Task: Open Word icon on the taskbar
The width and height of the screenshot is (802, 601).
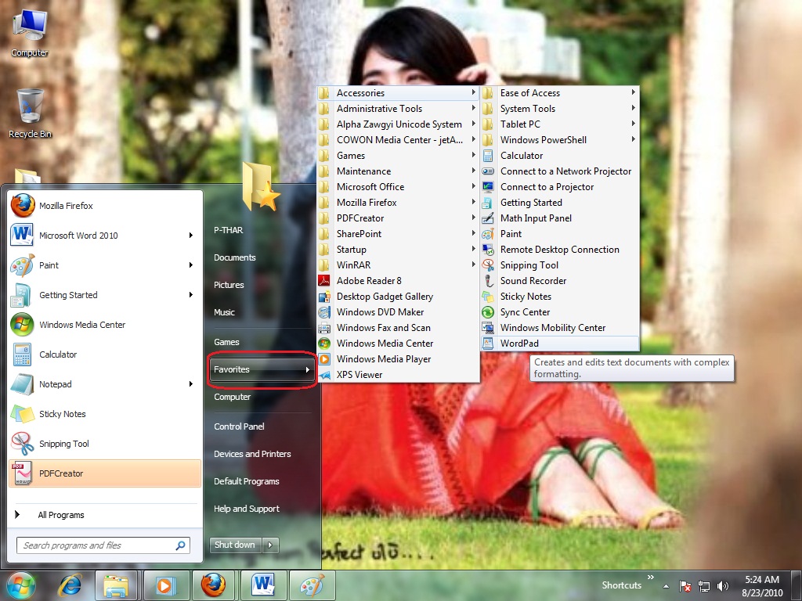Action: [263, 585]
